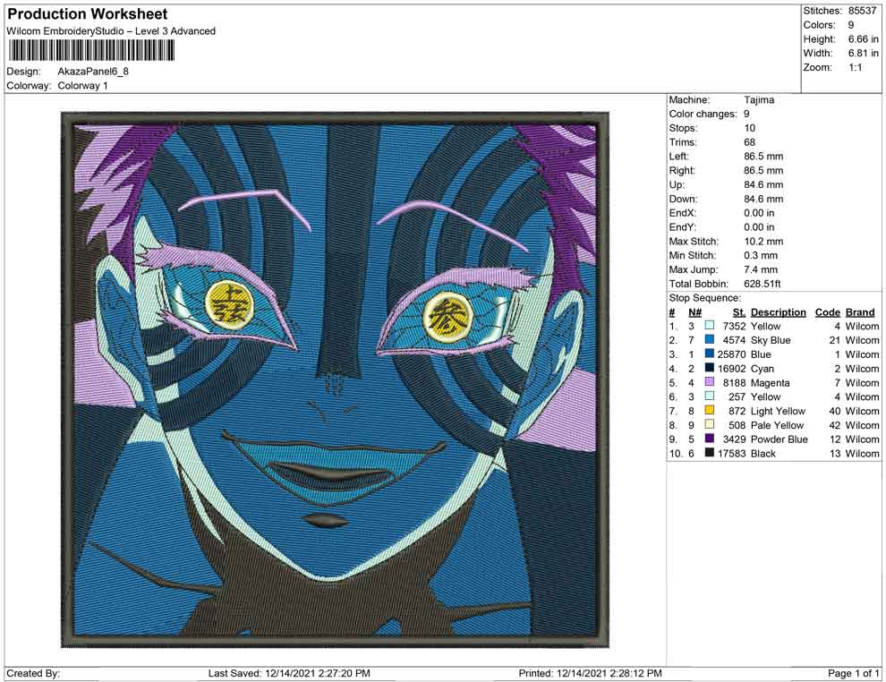Click the Printed timestamp in the footer
This screenshot has width=886, height=682.
(x=590, y=673)
